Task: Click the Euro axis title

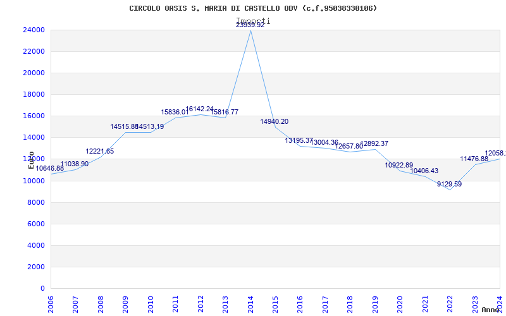Action: point(31,161)
